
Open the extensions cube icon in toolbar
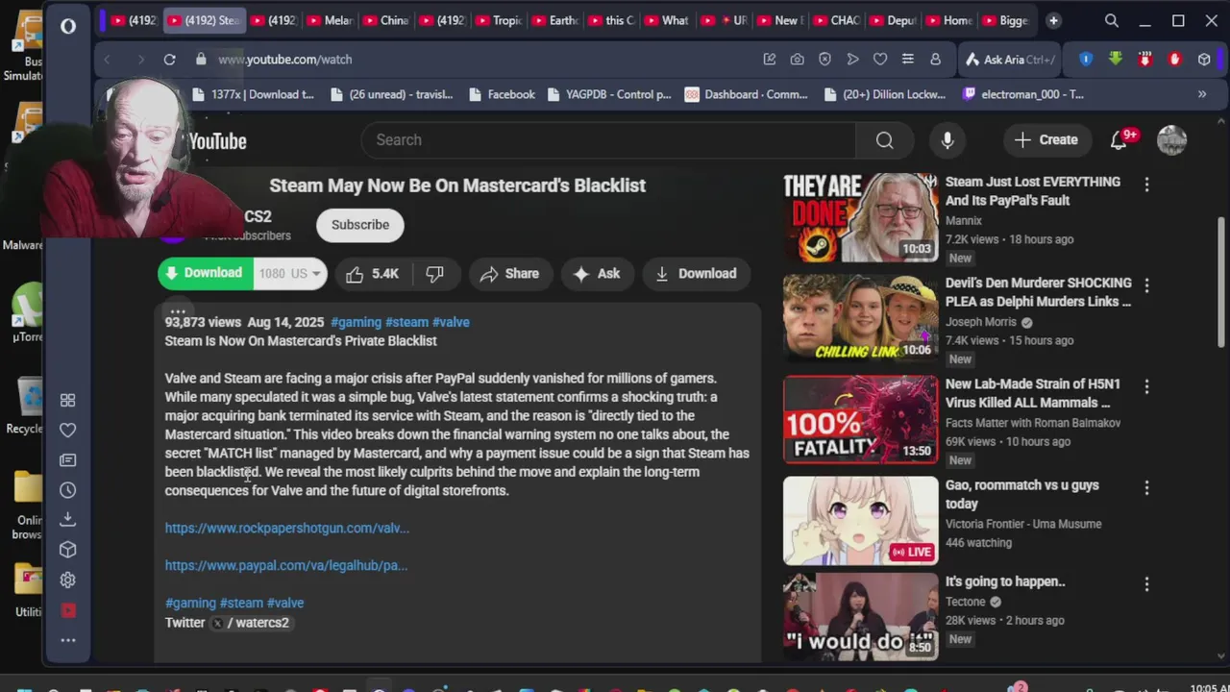(1204, 60)
